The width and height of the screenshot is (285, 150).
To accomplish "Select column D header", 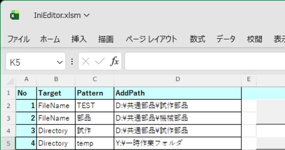I will [178, 80].
